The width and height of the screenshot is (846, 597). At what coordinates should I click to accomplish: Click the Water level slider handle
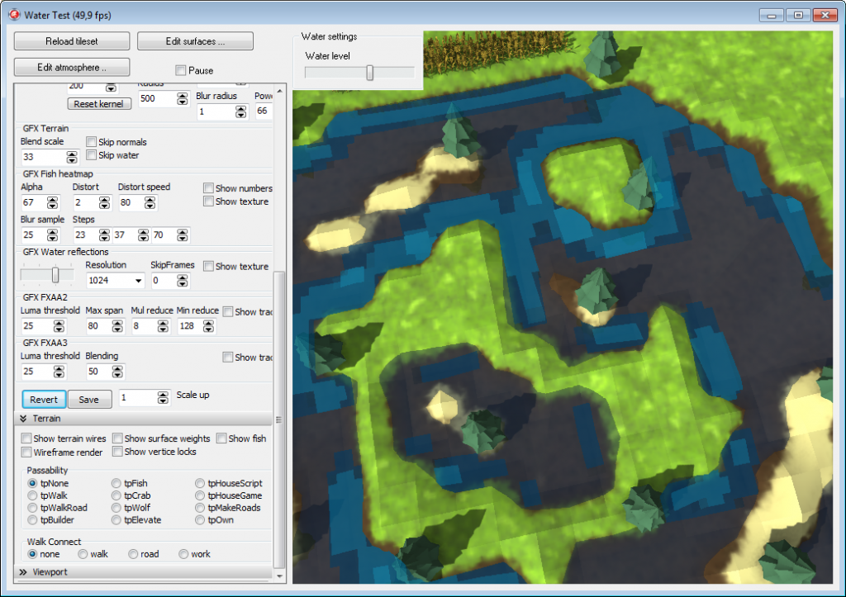tap(370, 73)
